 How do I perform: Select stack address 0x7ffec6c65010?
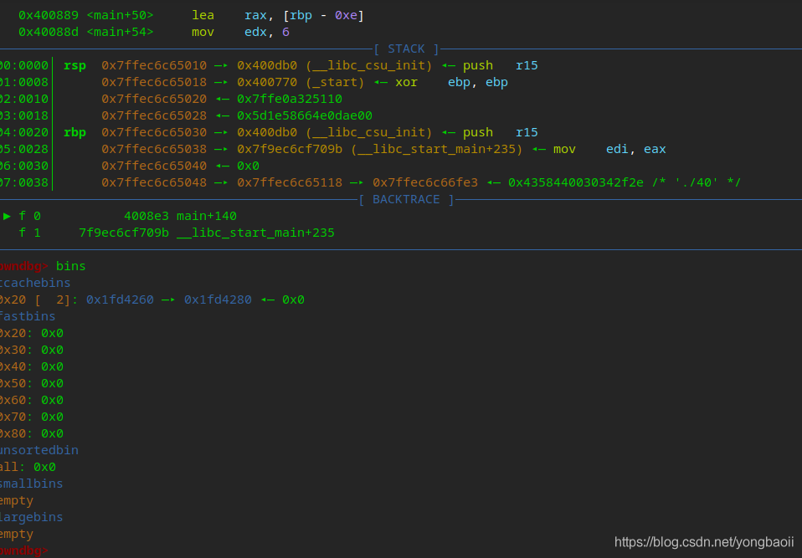tap(154, 65)
